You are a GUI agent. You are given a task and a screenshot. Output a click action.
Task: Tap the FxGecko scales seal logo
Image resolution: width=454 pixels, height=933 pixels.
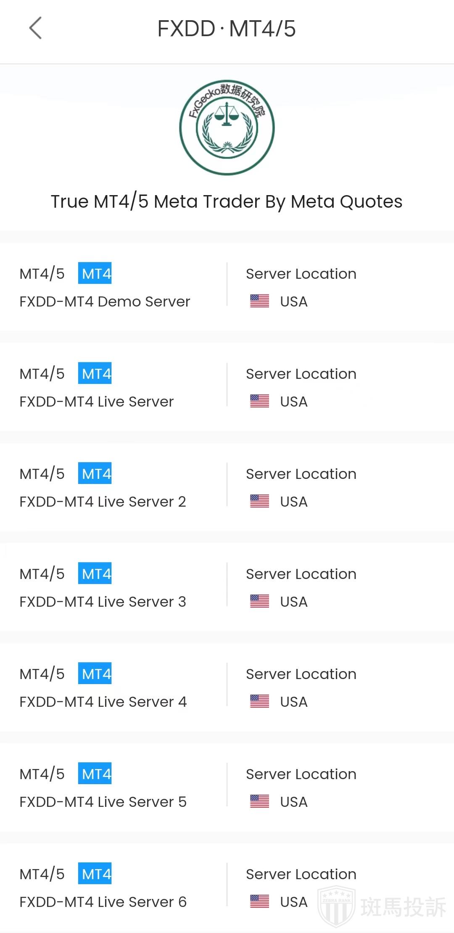[x=227, y=127]
